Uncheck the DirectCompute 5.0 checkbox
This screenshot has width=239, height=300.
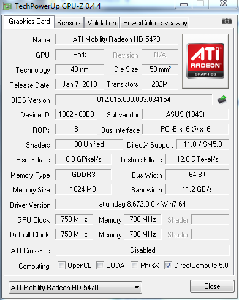tap(168, 265)
